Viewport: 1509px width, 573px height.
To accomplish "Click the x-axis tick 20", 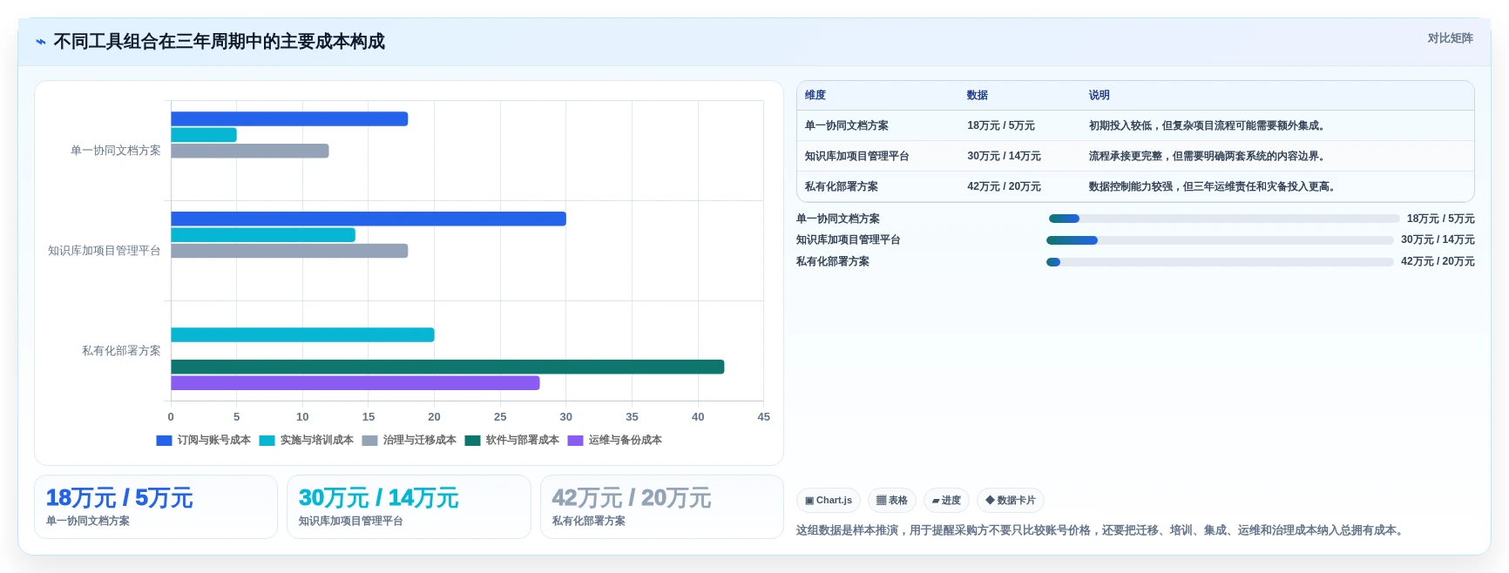I will pyautogui.click(x=434, y=417).
